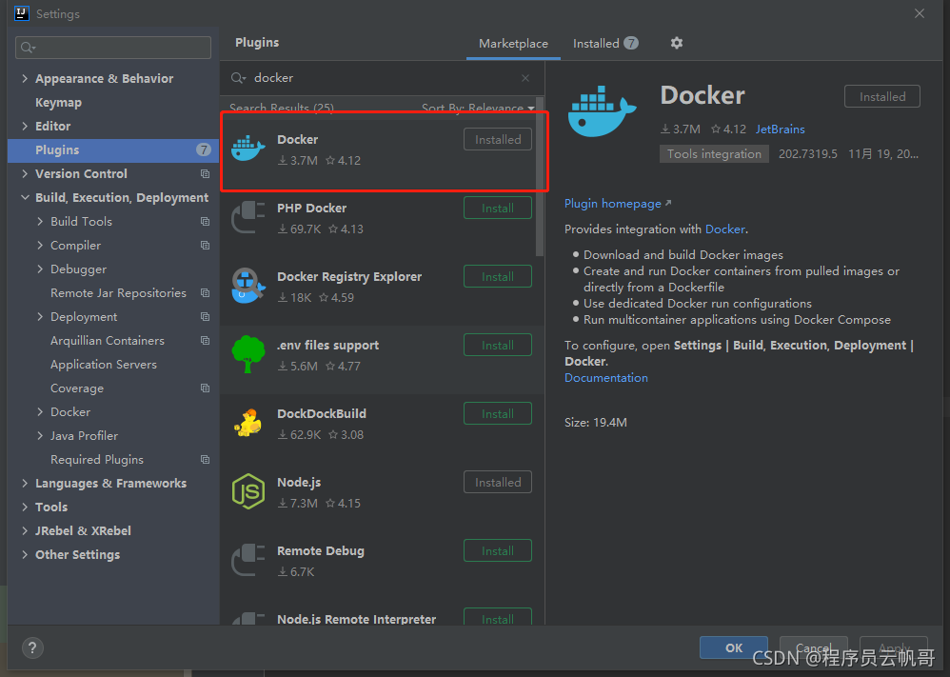Select Arquillian Containers in the tree

coord(108,341)
